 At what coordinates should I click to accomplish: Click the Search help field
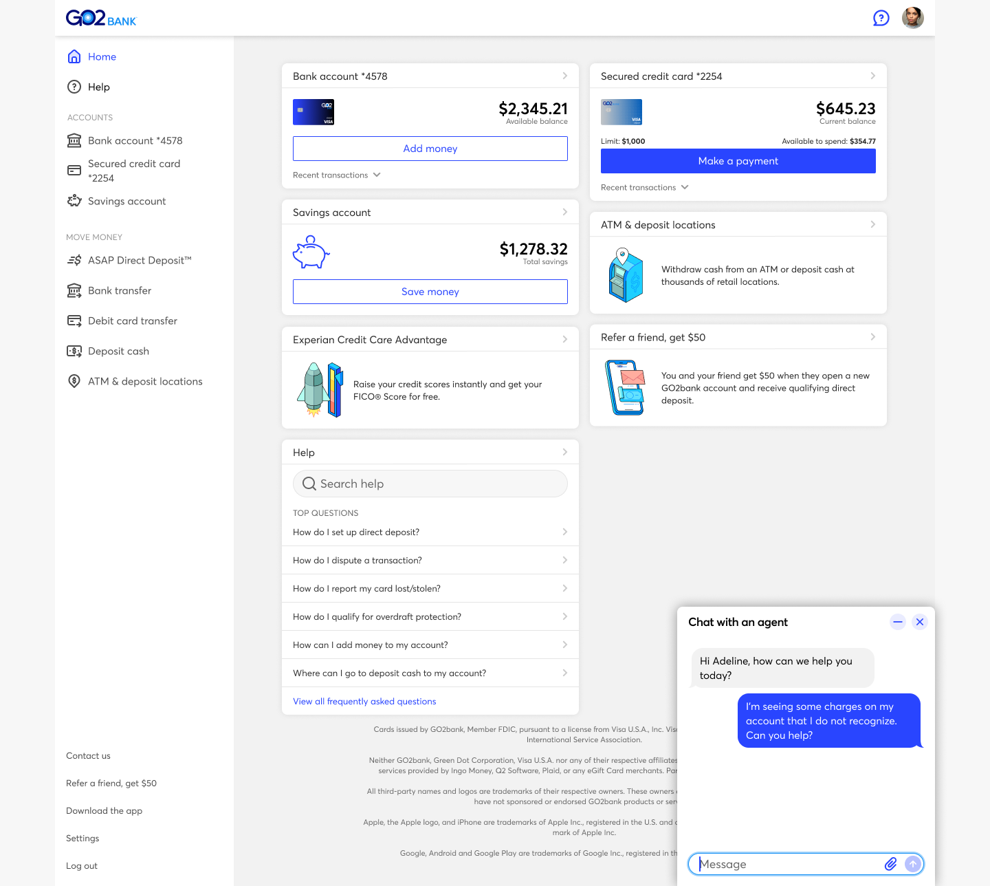point(430,484)
